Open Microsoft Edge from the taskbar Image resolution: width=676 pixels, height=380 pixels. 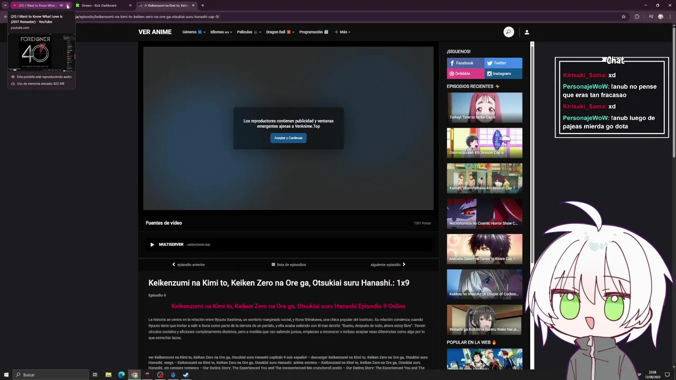pos(121,375)
